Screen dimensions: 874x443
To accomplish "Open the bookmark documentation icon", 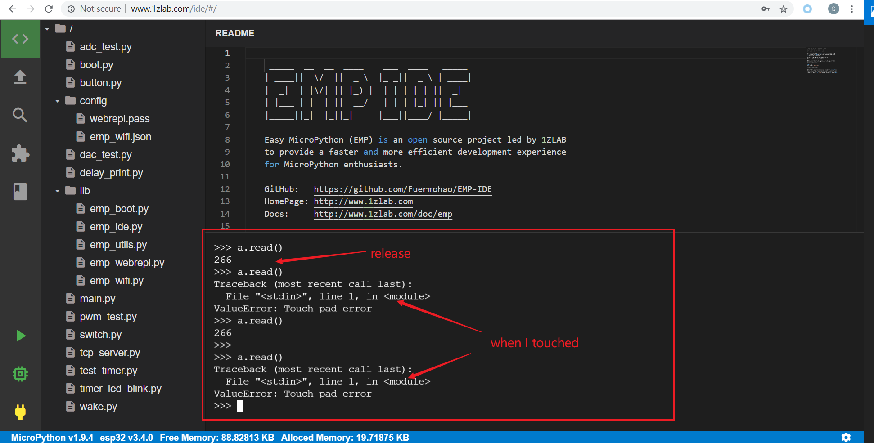I will pyautogui.click(x=20, y=192).
